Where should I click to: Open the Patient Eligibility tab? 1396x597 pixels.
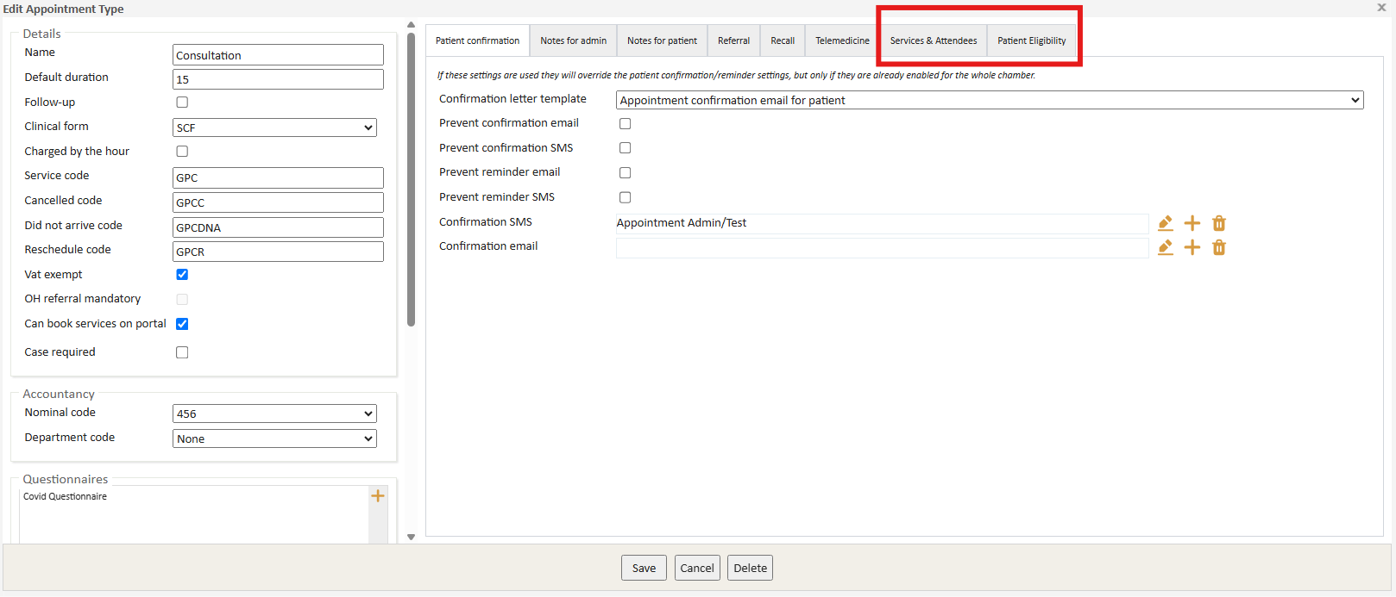click(x=1031, y=40)
